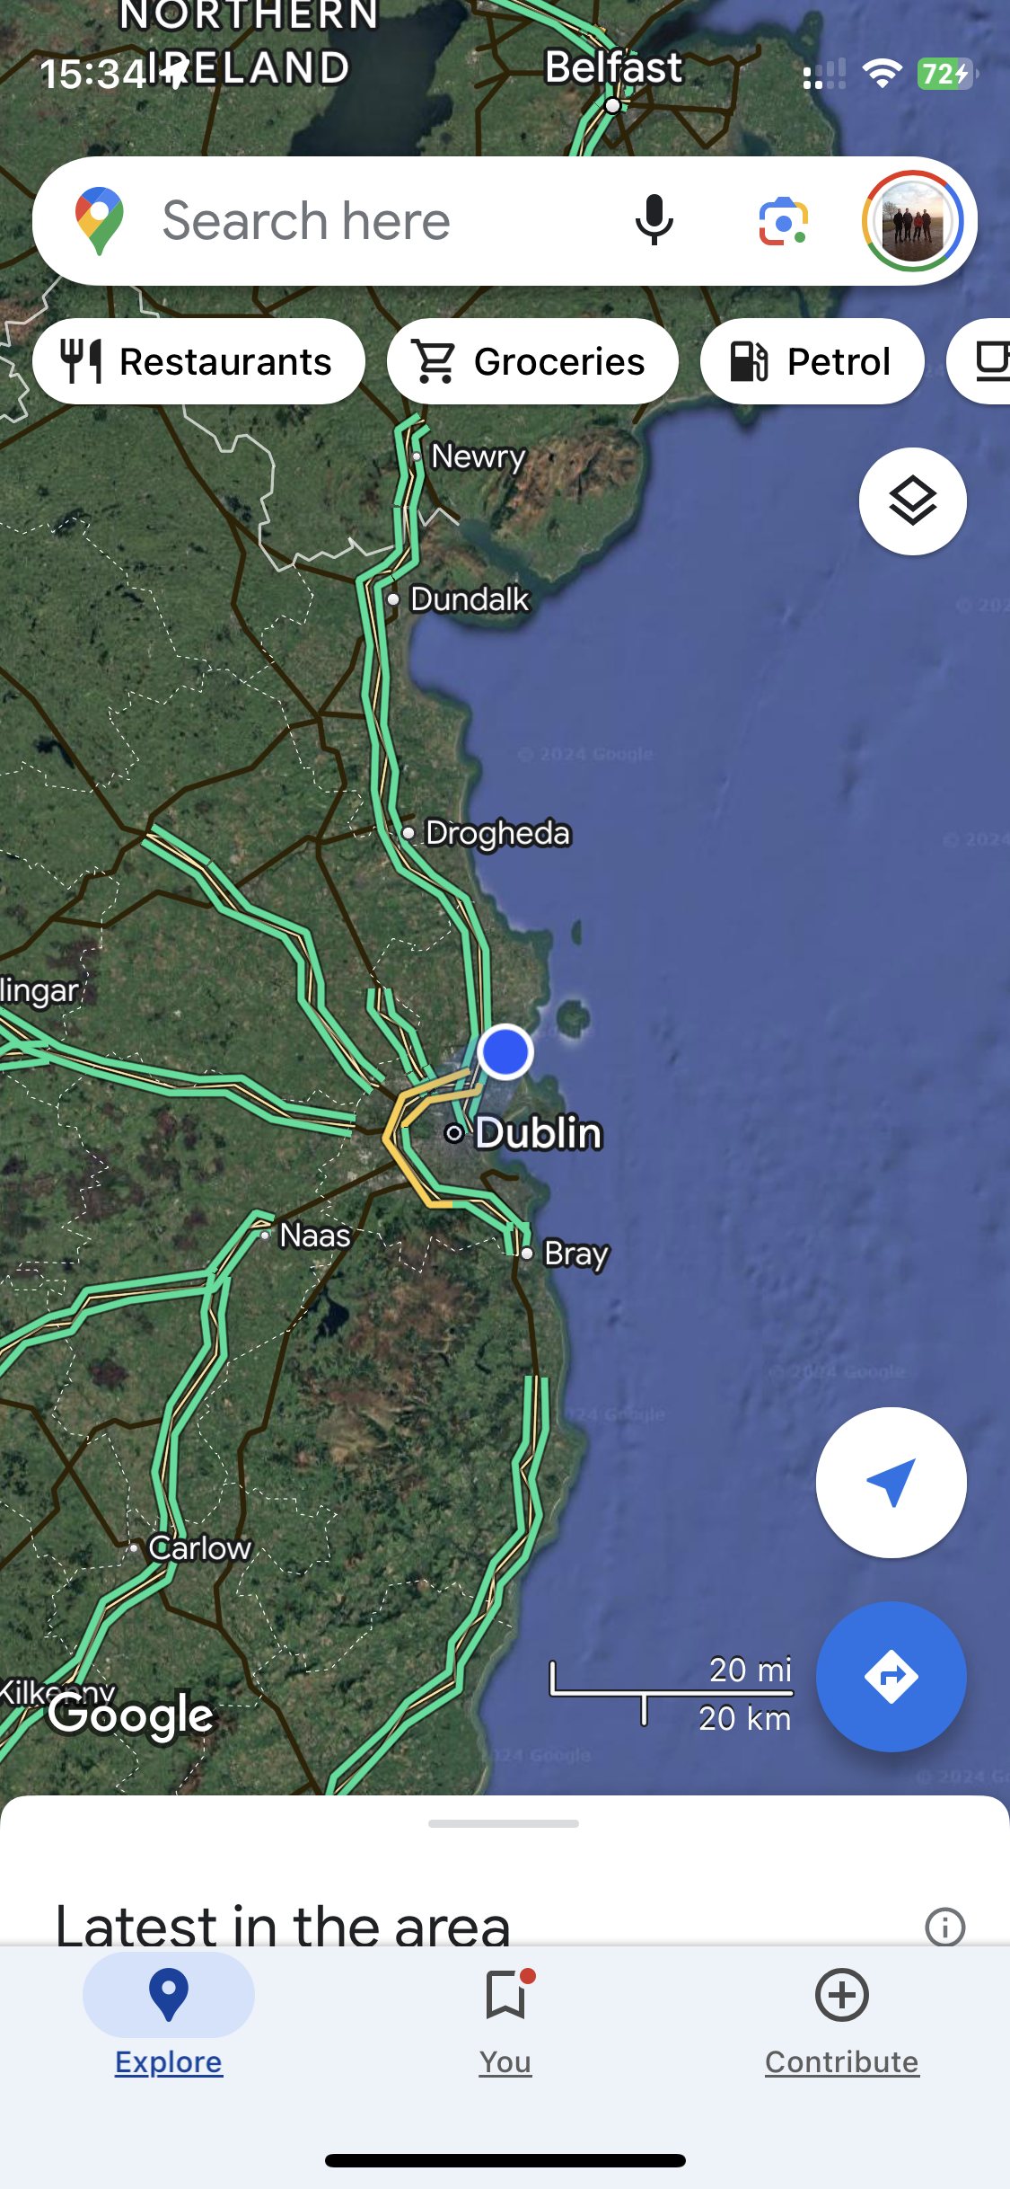Tap the Dublin city label

538,1133
